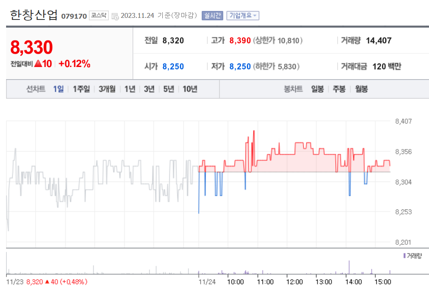Click the 14:00 time axis label

(x=354, y=282)
